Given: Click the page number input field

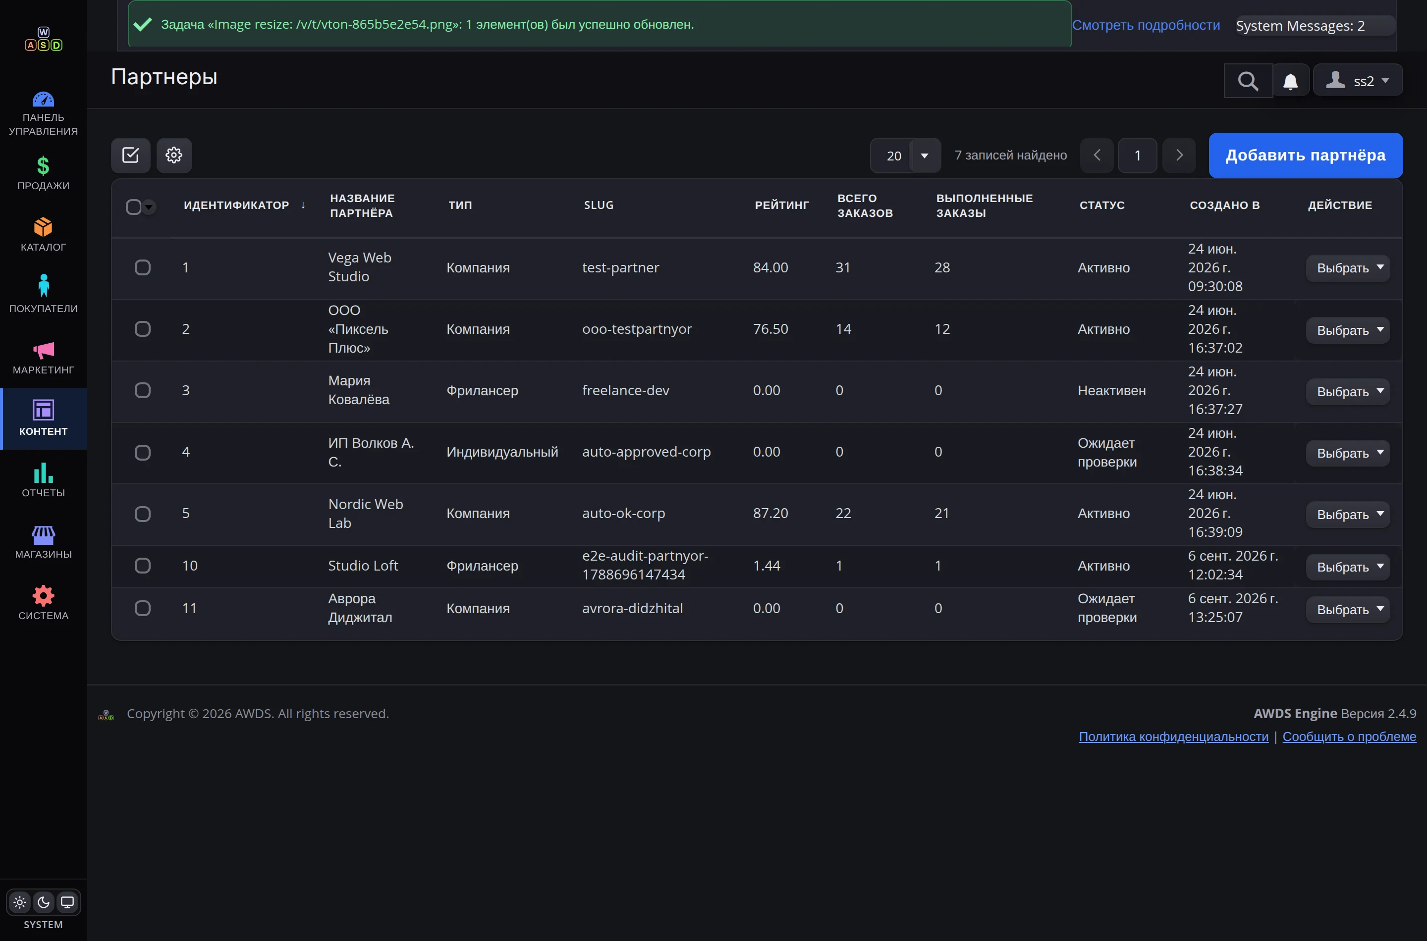Looking at the screenshot, I should click(x=1138, y=156).
